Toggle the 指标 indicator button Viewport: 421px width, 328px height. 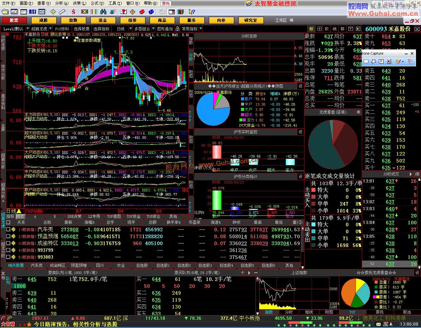11,216
